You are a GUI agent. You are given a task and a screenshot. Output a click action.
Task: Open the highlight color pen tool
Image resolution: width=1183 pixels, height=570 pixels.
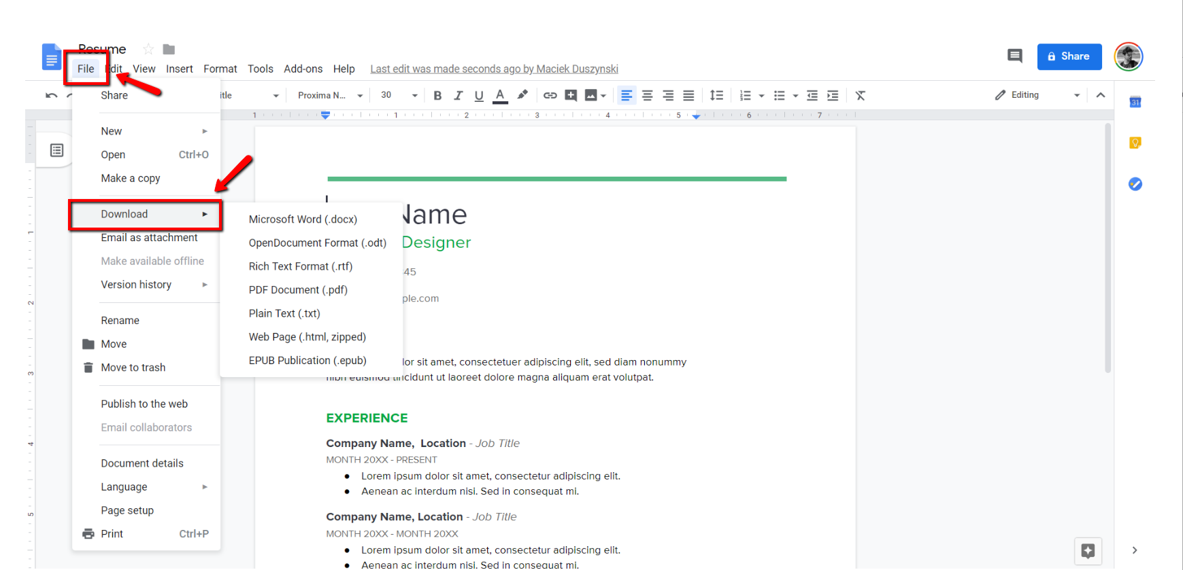tap(522, 95)
